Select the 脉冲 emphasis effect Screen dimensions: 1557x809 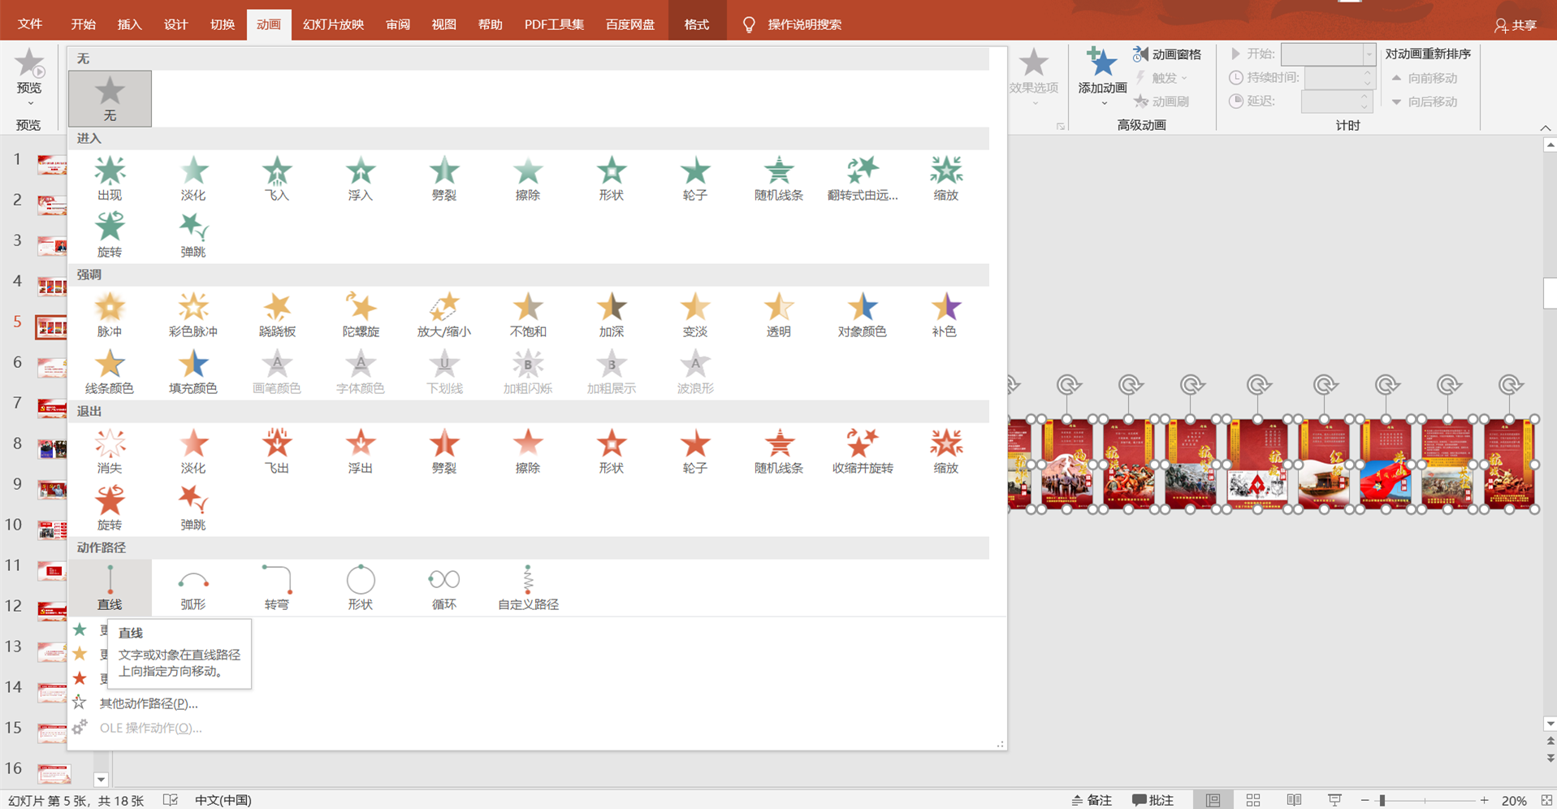110,315
